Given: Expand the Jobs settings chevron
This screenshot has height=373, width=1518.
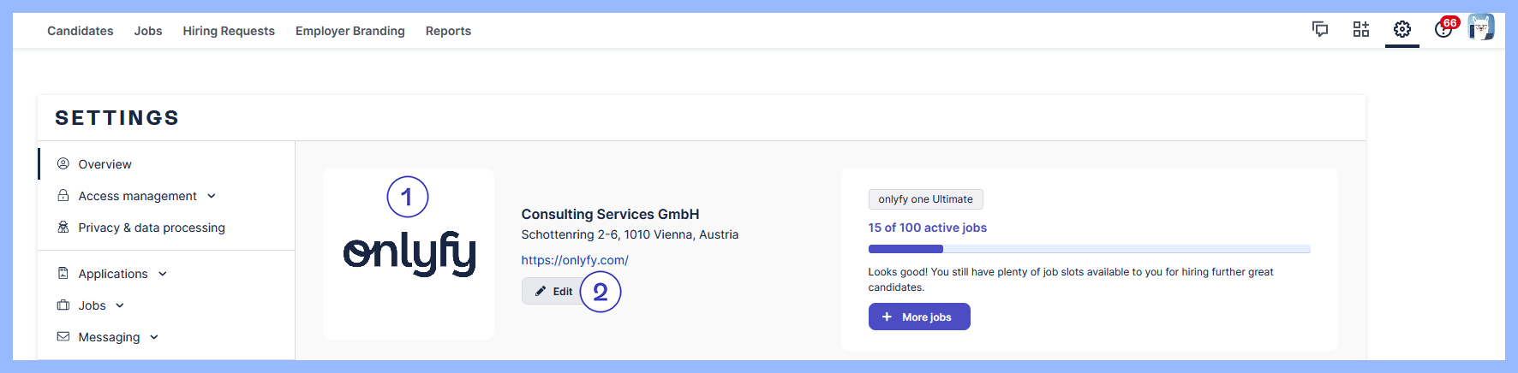Looking at the screenshot, I should click(120, 305).
